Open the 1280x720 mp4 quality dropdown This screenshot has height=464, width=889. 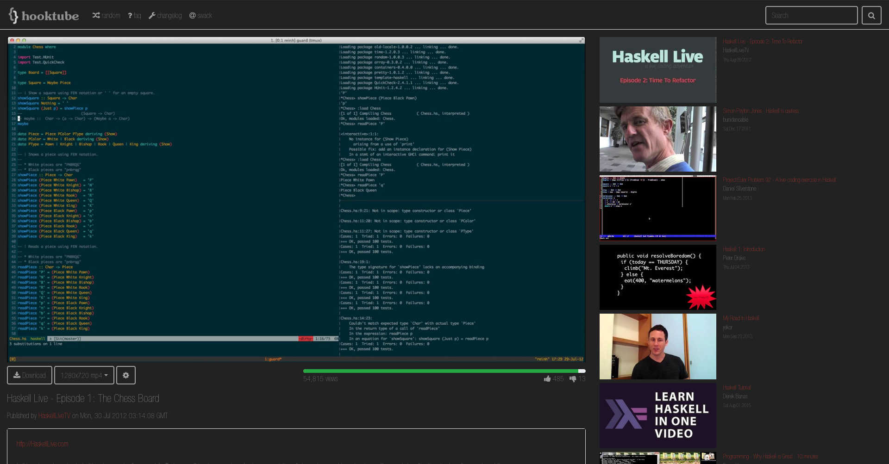84,375
